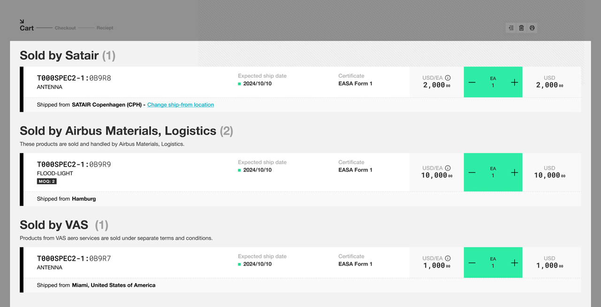Click the trash icon to empty the cart
This screenshot has width=601, height=307.
(x=521, y=28)
